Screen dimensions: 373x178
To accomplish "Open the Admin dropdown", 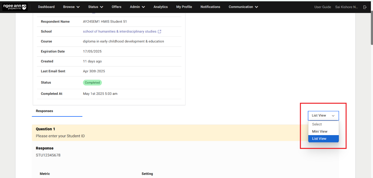I will point(137,7).
